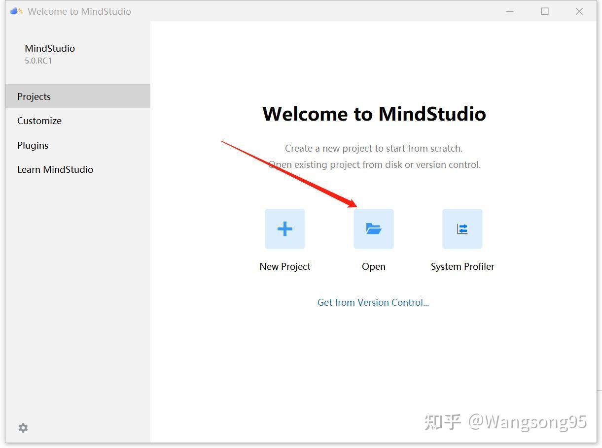602x448 pixels.
Task: Maximize the Welcome to MindStudio window
Action: (544, 11)
